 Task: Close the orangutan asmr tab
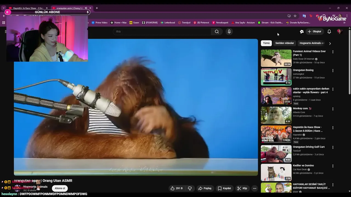tap(90, 8)
